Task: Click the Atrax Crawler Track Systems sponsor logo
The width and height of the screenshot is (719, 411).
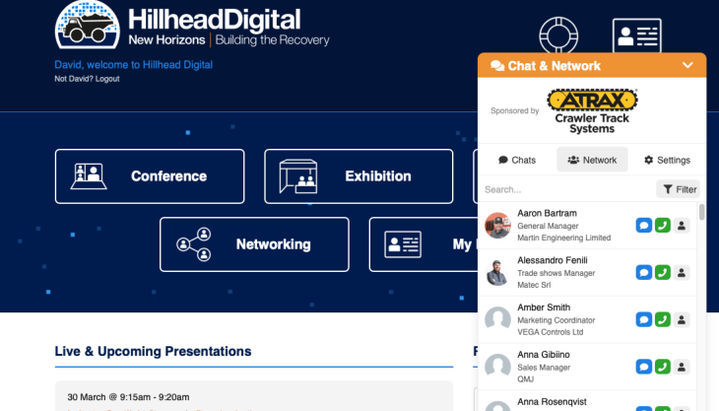Action: point(592,111)
